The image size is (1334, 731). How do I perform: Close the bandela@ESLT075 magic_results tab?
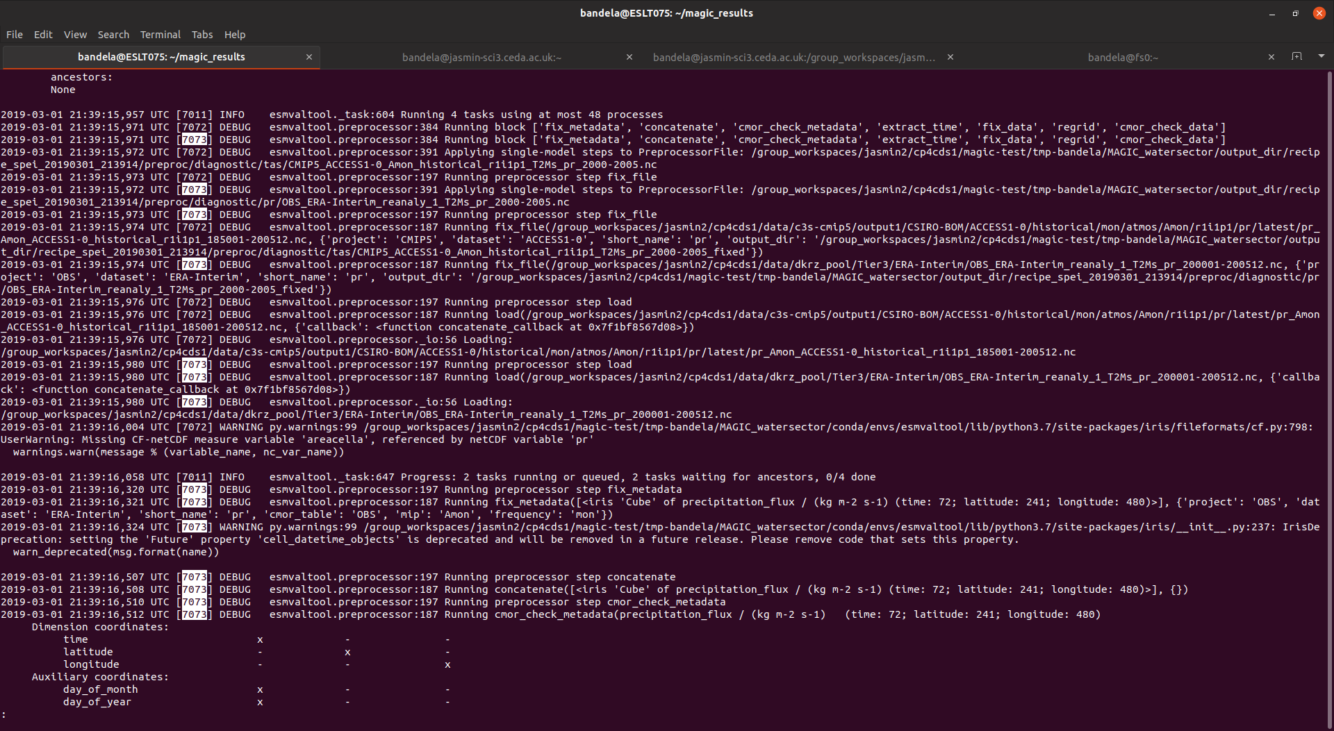click(309, 57)
